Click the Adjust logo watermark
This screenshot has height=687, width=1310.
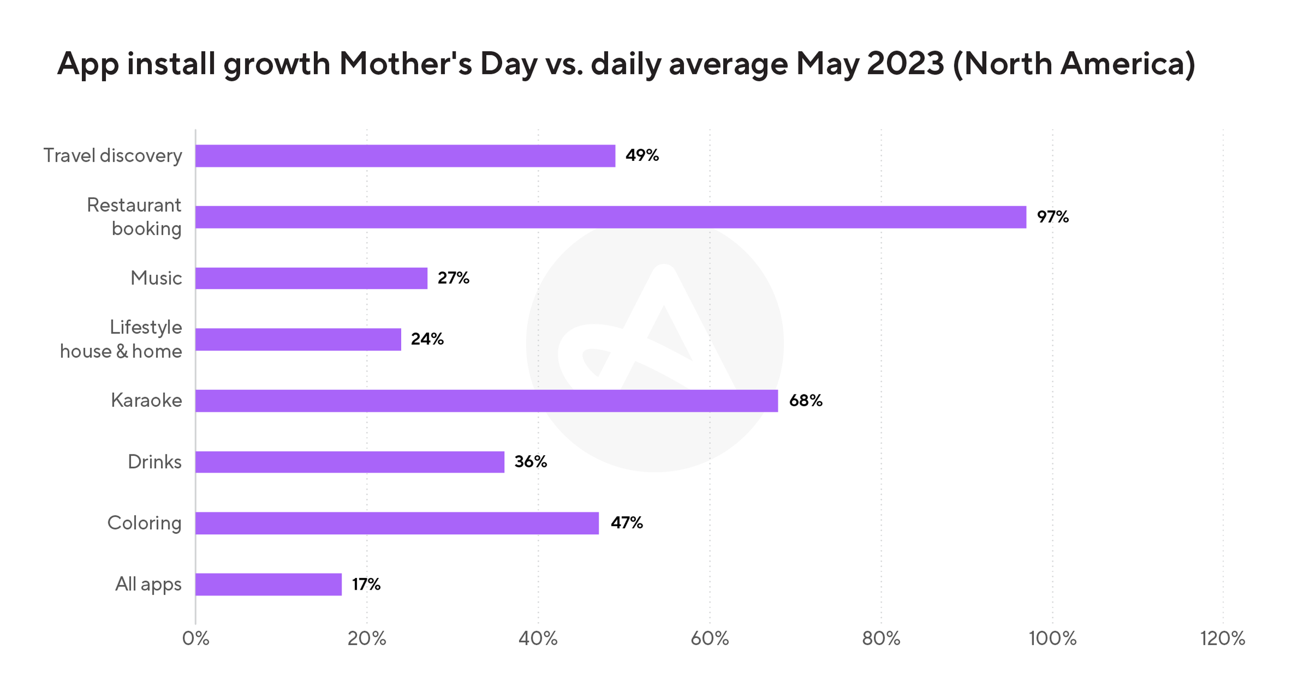(655, 344)
